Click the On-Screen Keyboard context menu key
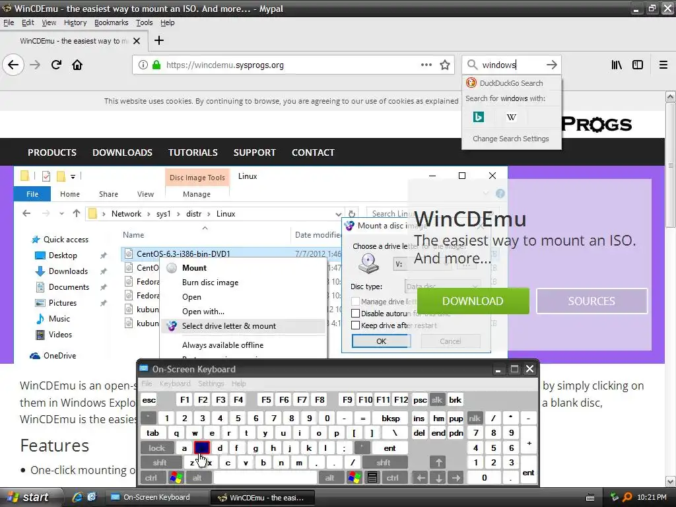Viewport: 676px width, 507px height. pyautogui.click(x=372, y=477)
